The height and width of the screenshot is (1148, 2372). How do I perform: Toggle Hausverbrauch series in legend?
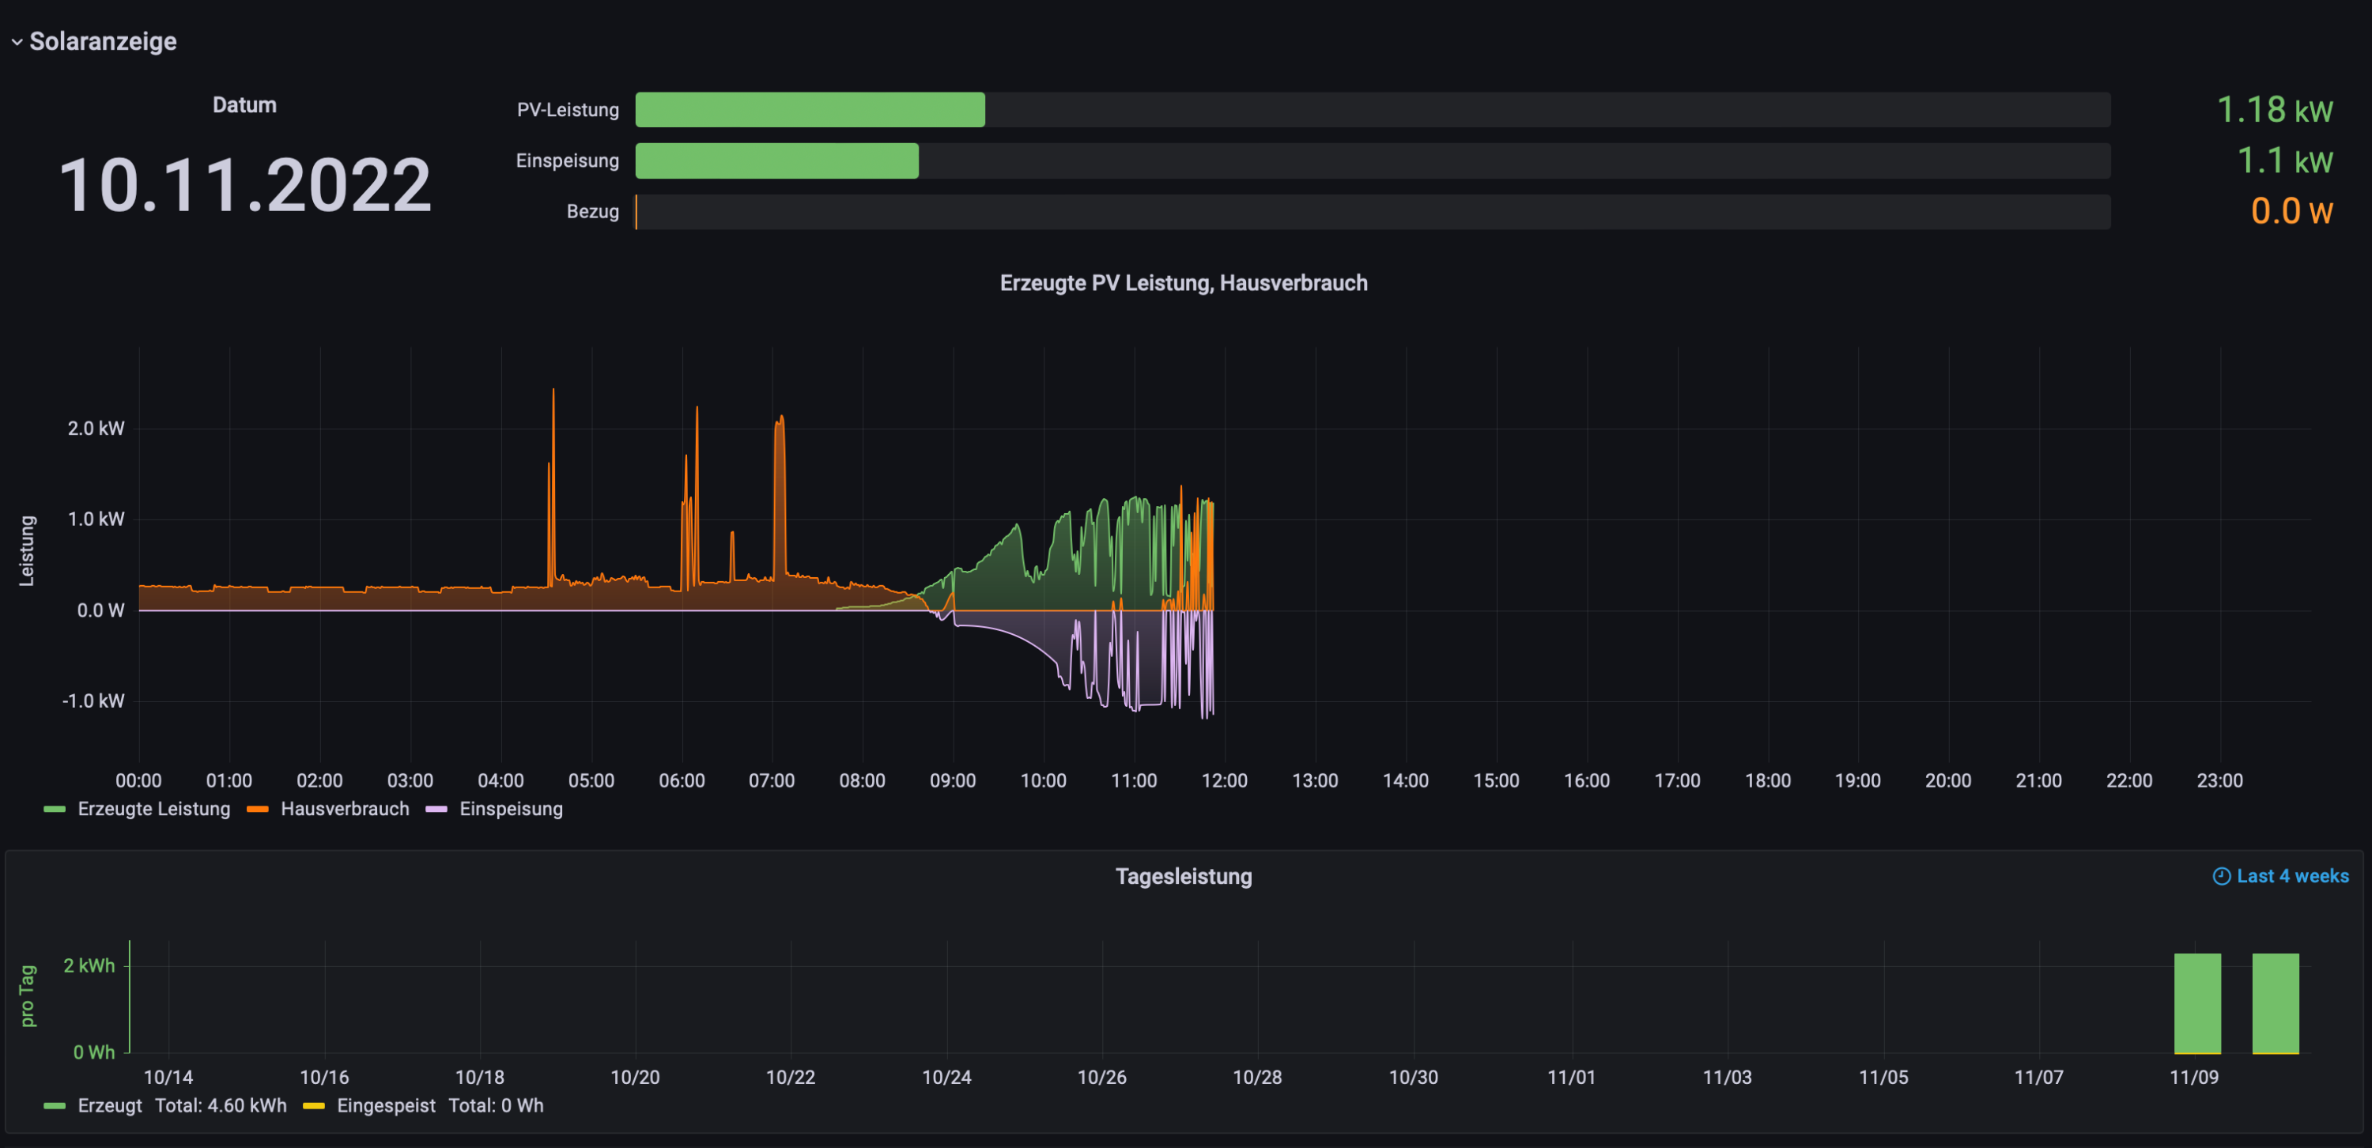[x=345, y=810]
